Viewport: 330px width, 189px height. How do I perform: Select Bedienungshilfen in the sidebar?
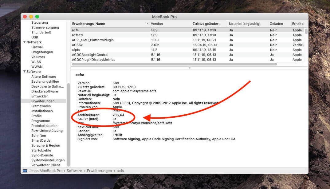(x=45, y=81)
